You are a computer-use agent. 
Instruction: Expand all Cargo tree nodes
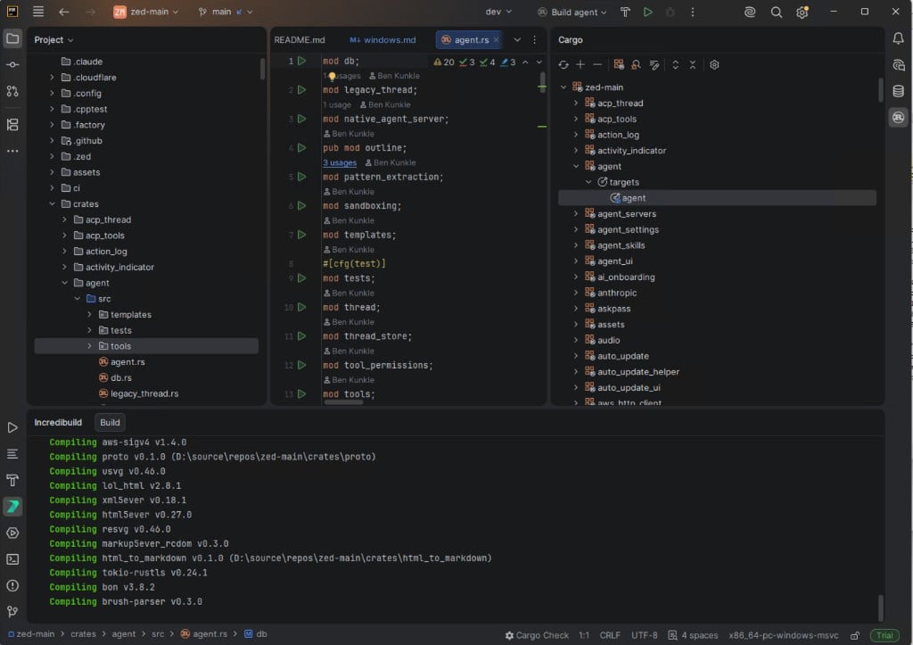click(676, 64)
